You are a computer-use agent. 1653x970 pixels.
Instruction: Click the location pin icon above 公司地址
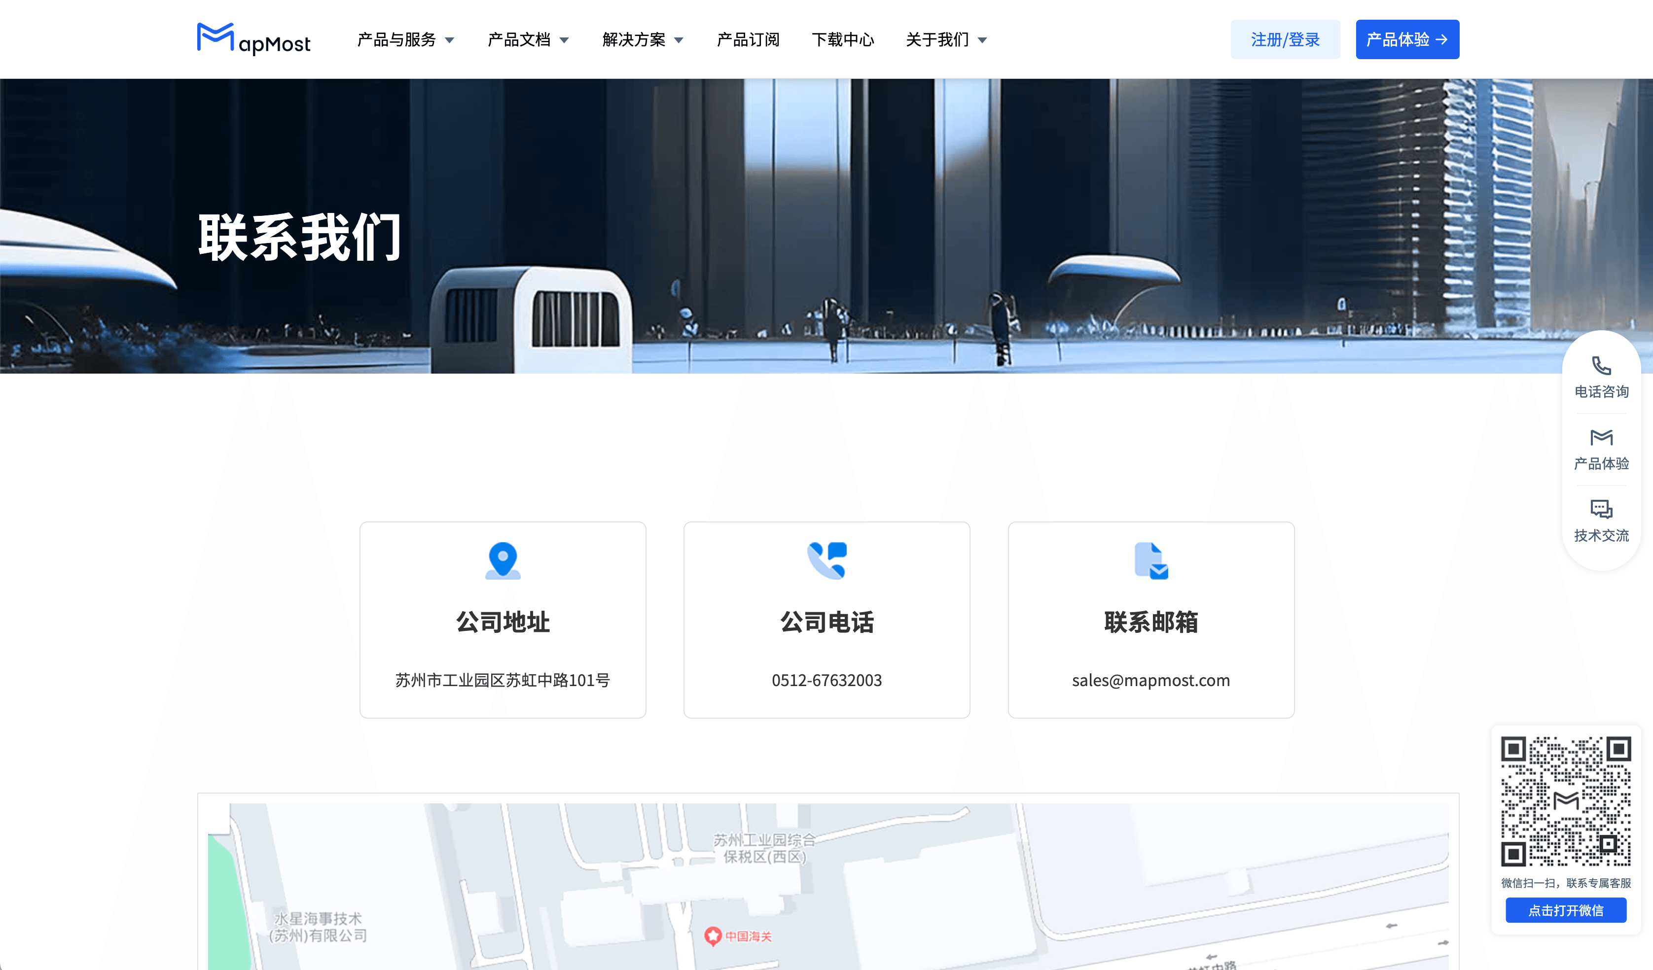click(x=503, y=560)
